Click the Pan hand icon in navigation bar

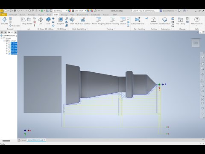pyautogui.click(x=202, y=63)
